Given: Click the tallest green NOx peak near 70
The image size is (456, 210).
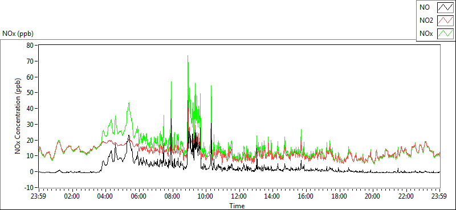Looking at the screenshot, I should [188, 56].
